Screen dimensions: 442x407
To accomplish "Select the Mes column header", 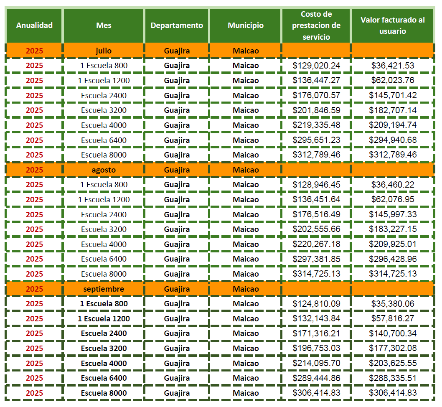I will click(104, 25).
